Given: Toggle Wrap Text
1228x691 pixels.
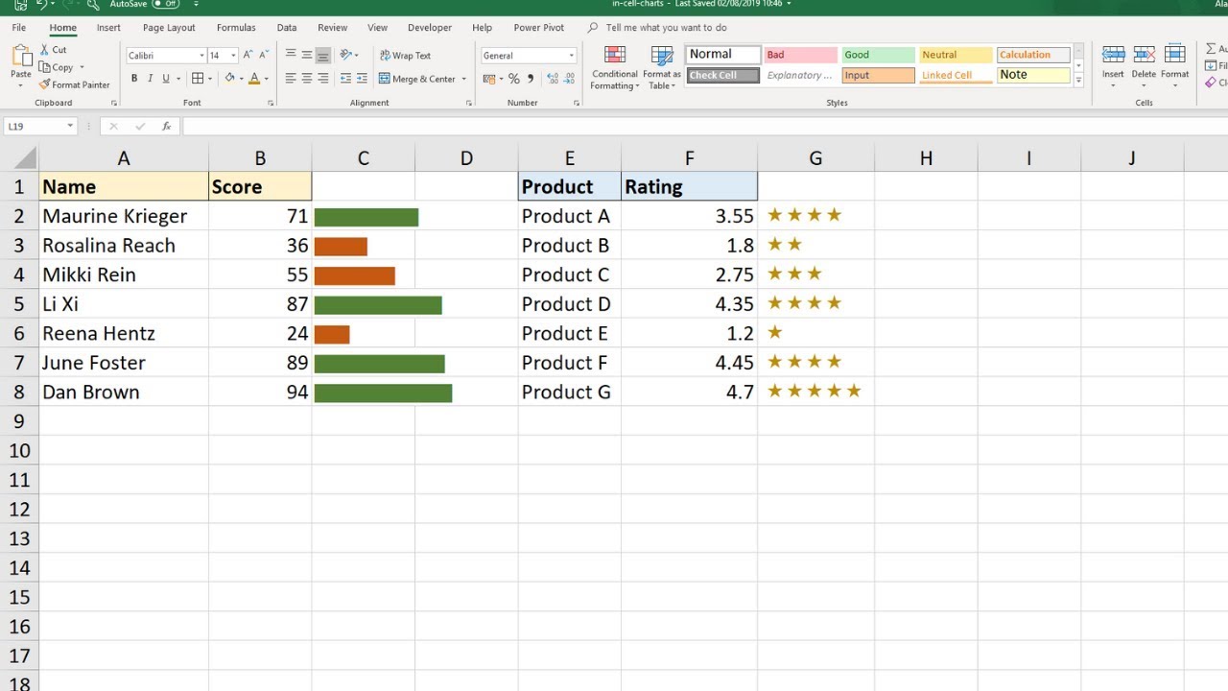Looking at the screenshot, I should point(406,56).
